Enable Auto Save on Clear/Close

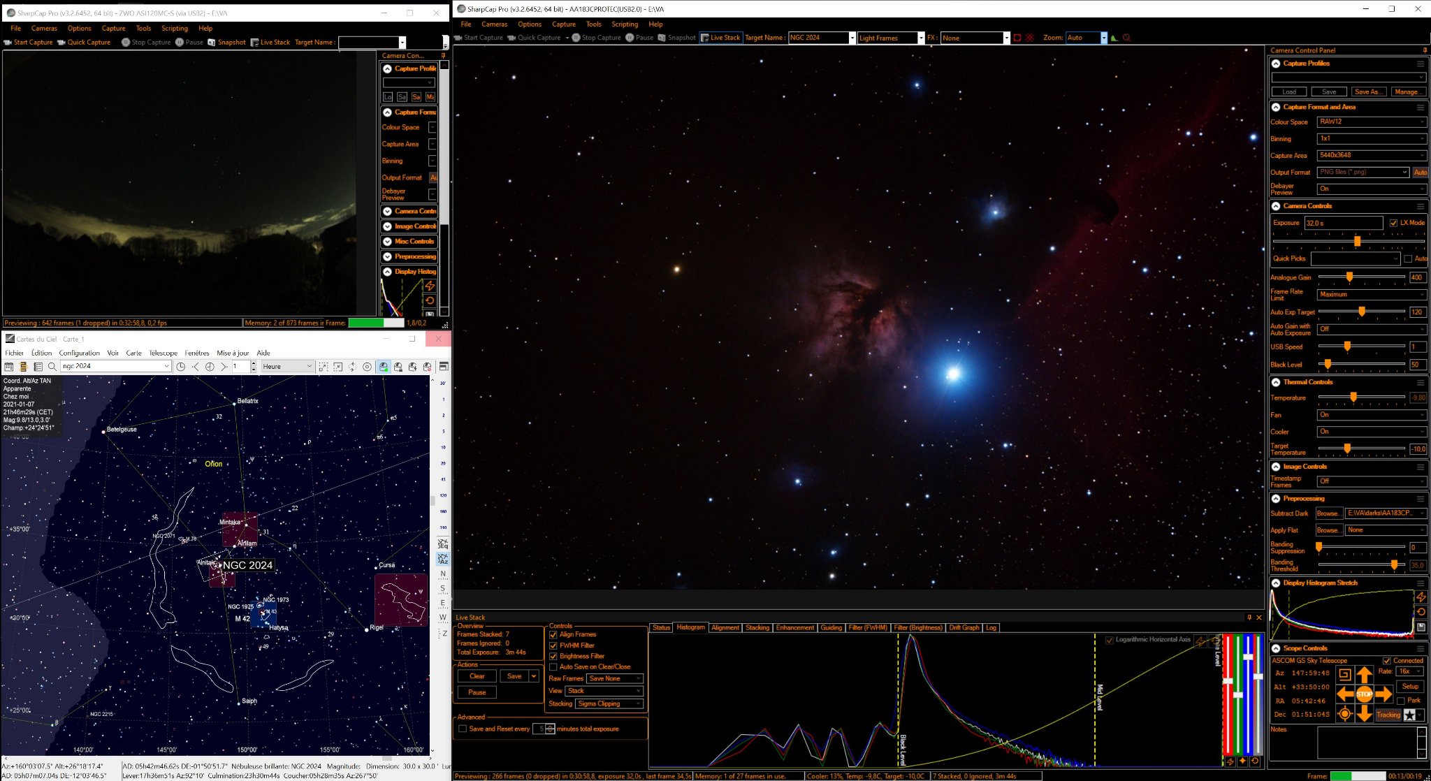click(x=553, y=667)
